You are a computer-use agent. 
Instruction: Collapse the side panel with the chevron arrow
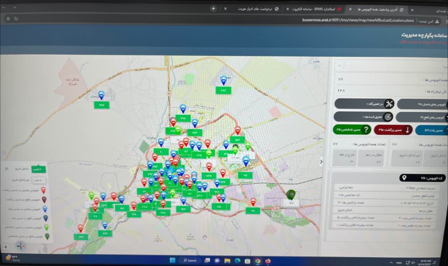pyautogui.click(x=321, y=161)
